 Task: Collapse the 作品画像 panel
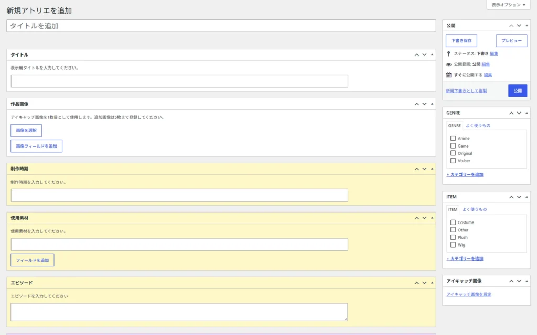pyautogui.click(x=432, y=104)
